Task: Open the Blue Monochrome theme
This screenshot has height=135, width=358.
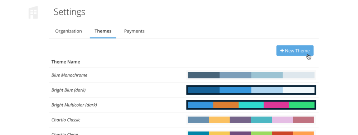Action: coord(69,75)
